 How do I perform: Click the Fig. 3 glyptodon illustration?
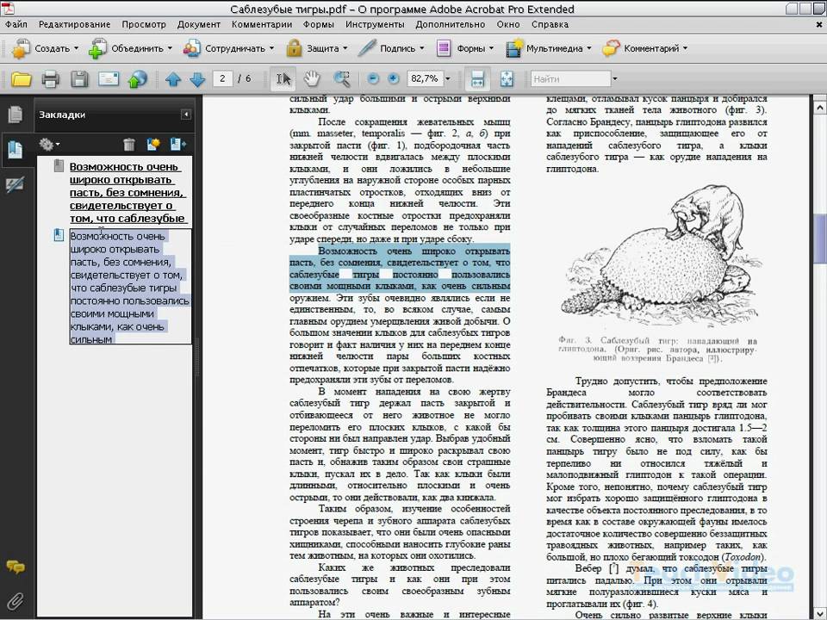pyautogui.click(x=662, y=256)
